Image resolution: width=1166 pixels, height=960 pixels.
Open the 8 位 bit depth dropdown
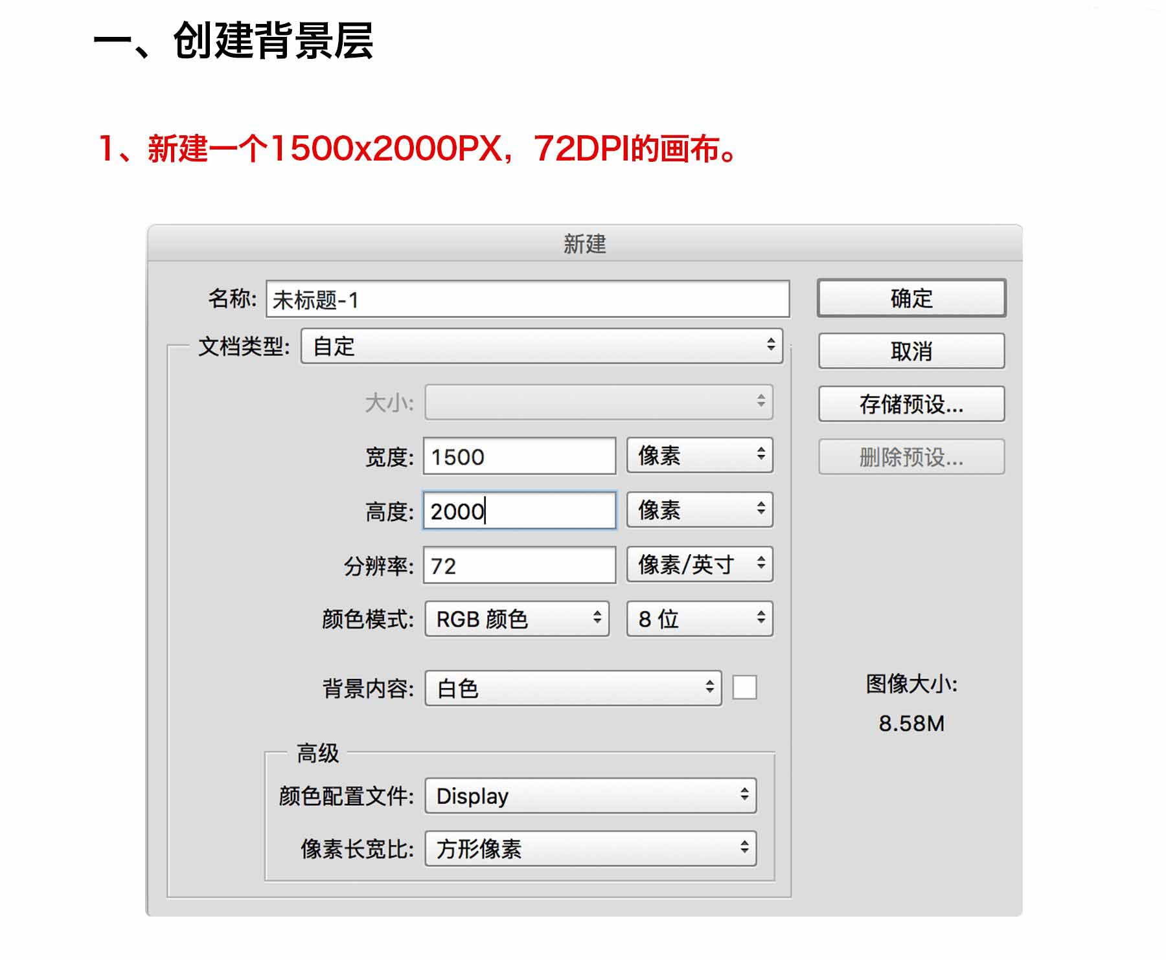point(700,619)
